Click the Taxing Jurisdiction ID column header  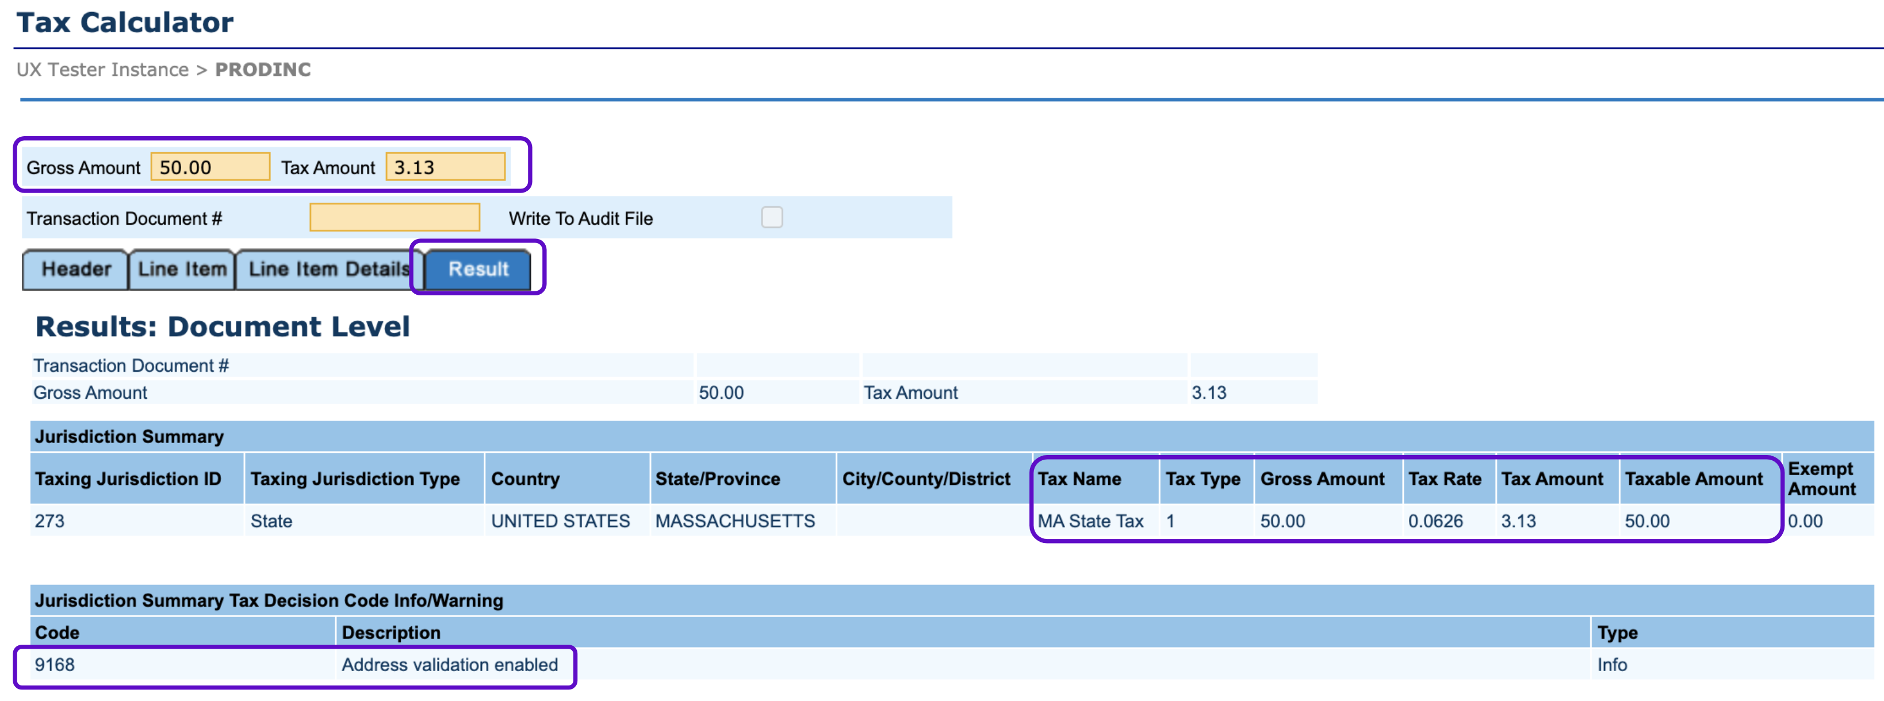(128, 479)
